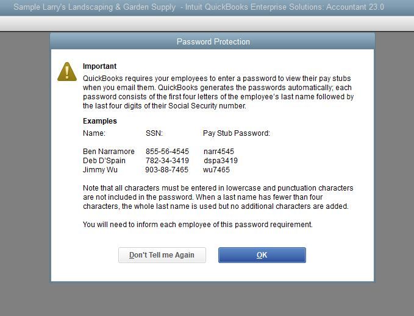Screen dimensions: 414x316
Task: Click the SSN: column label
Action: point(154,133)
